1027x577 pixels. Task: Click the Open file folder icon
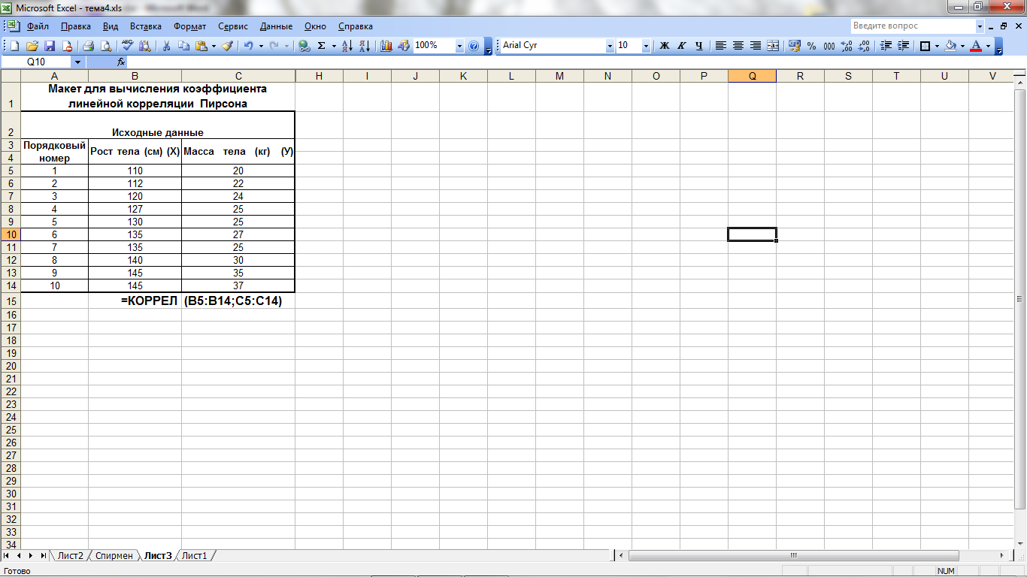tap(32, 46)
